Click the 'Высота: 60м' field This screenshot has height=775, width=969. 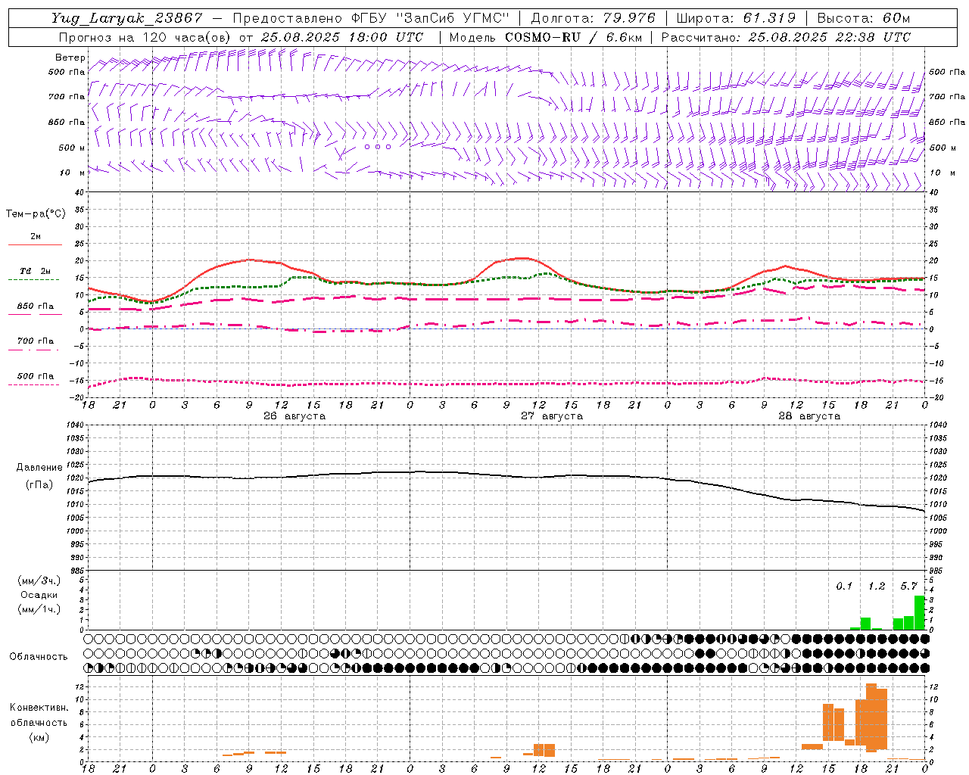point(863,18)
